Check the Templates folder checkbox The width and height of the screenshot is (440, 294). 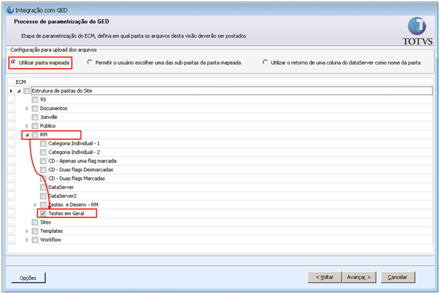35,231
